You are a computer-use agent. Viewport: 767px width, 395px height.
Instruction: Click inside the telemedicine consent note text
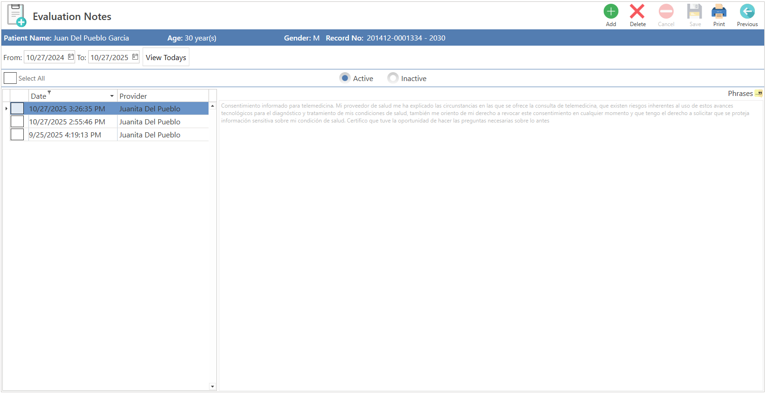(485, 113)
